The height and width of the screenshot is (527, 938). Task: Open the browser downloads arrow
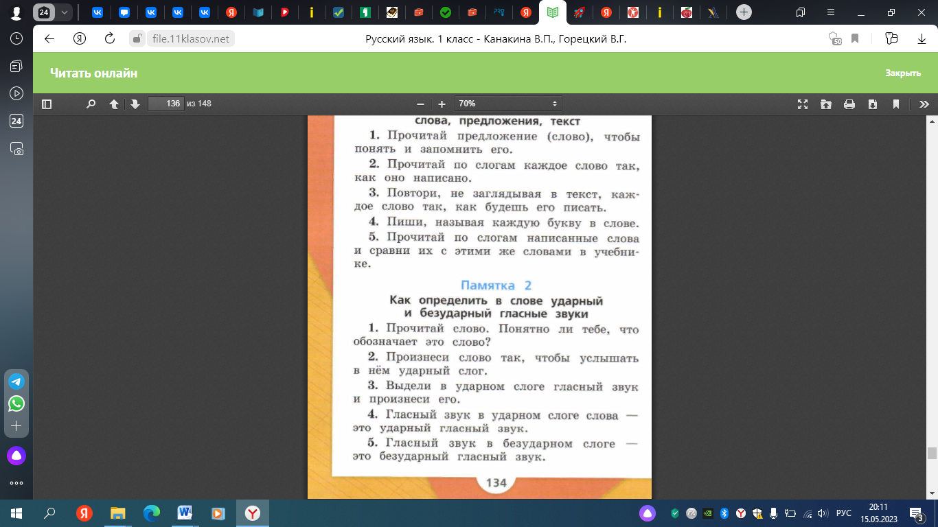point(922,39)
